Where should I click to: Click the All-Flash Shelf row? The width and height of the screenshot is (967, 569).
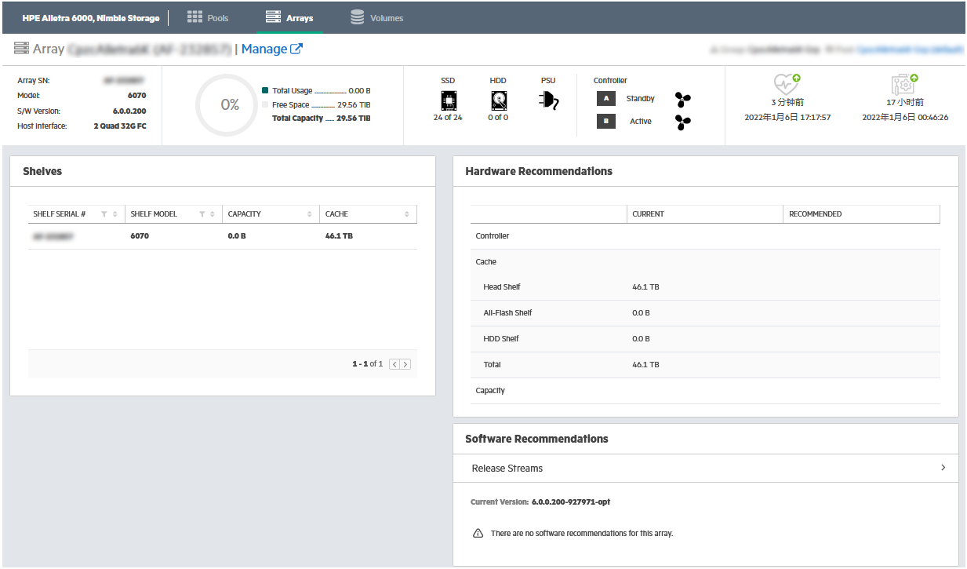(x=705, y=313)
